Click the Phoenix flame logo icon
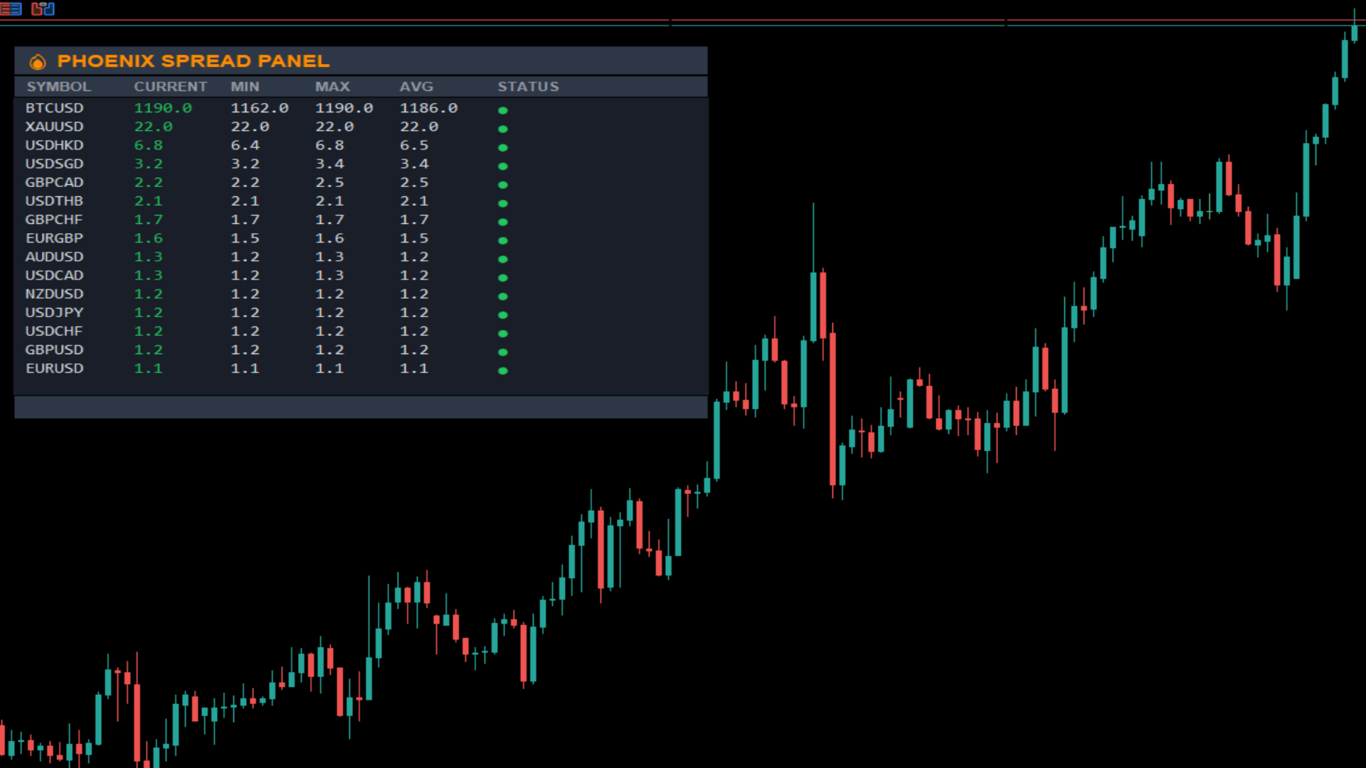This screenshot has height=768, width=1366. point(38,62)
